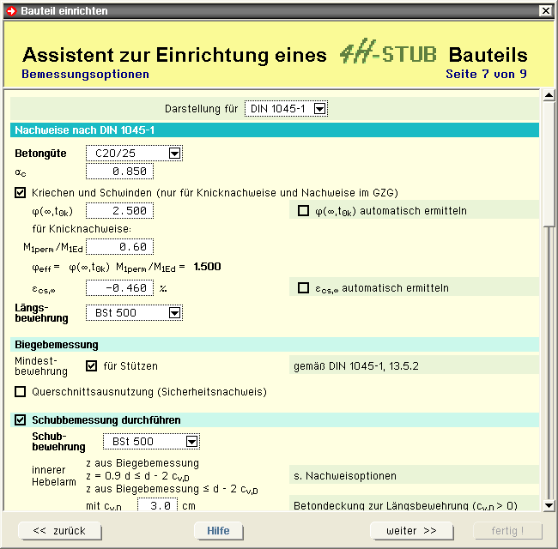Go to next page with weiter
This screenshot has height=549, width=558.
(x=411, y=531)
